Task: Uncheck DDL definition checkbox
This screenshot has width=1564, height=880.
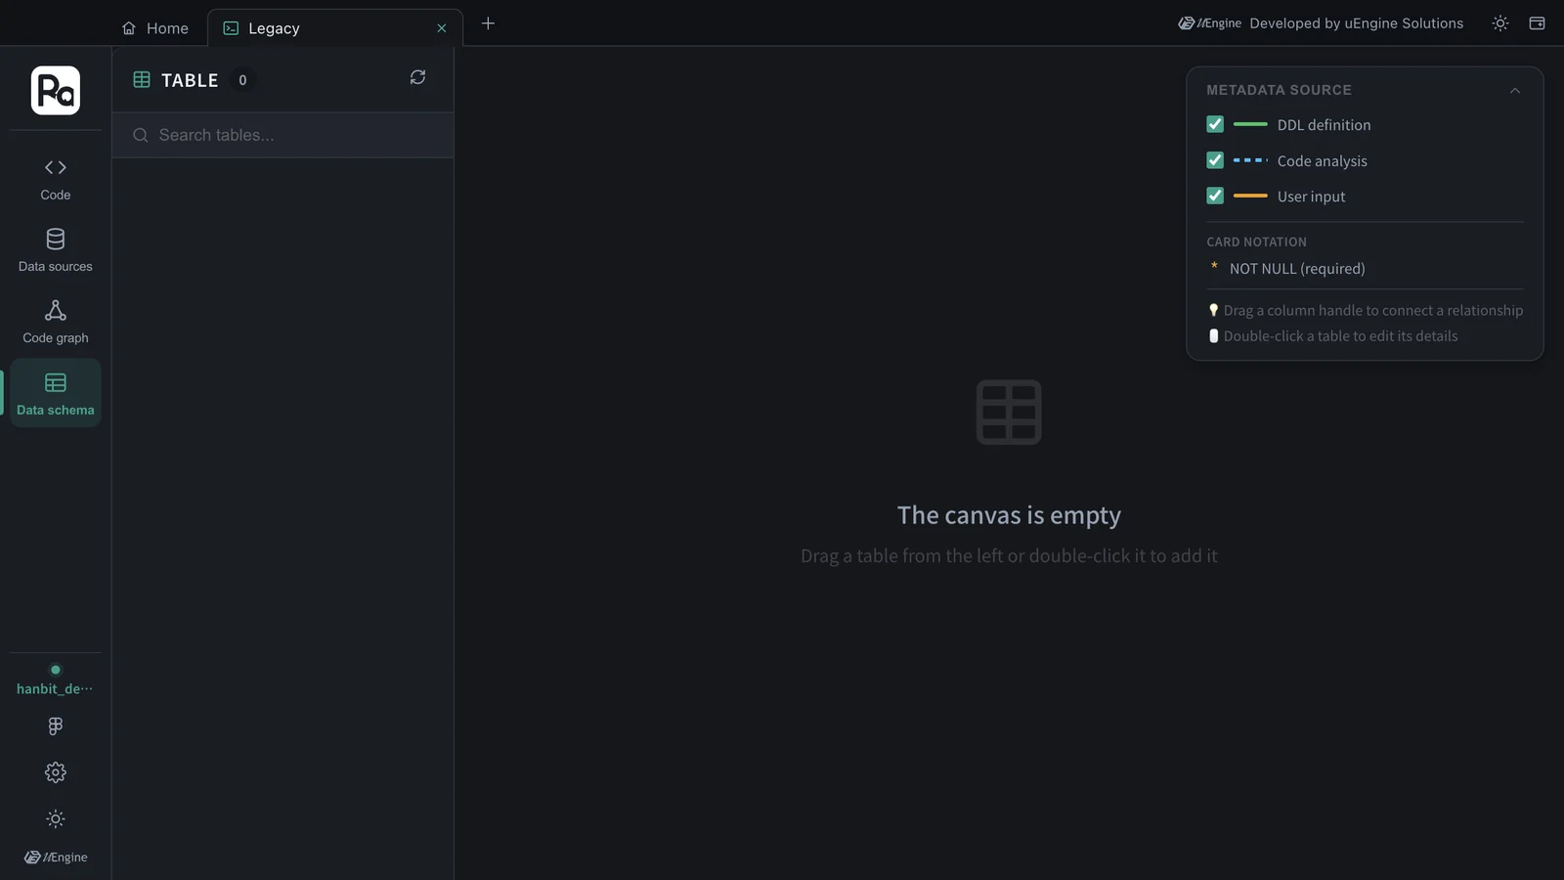Action: pyautogui.click(x=1215, y=124)
